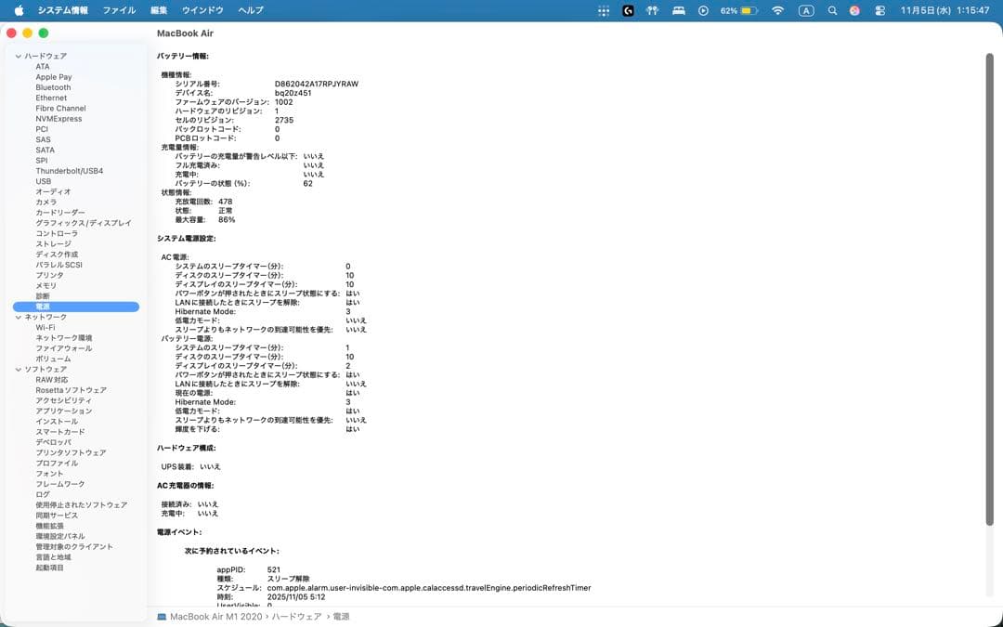1003x627 pixels.
Task: Click the grid launcher icon in menu bar
Action: 604,10
